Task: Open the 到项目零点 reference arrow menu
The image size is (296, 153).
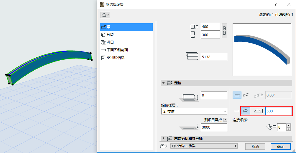Action: (x=225, y=120)
